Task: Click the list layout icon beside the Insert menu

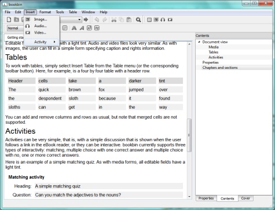Action: tap(65, 28)
